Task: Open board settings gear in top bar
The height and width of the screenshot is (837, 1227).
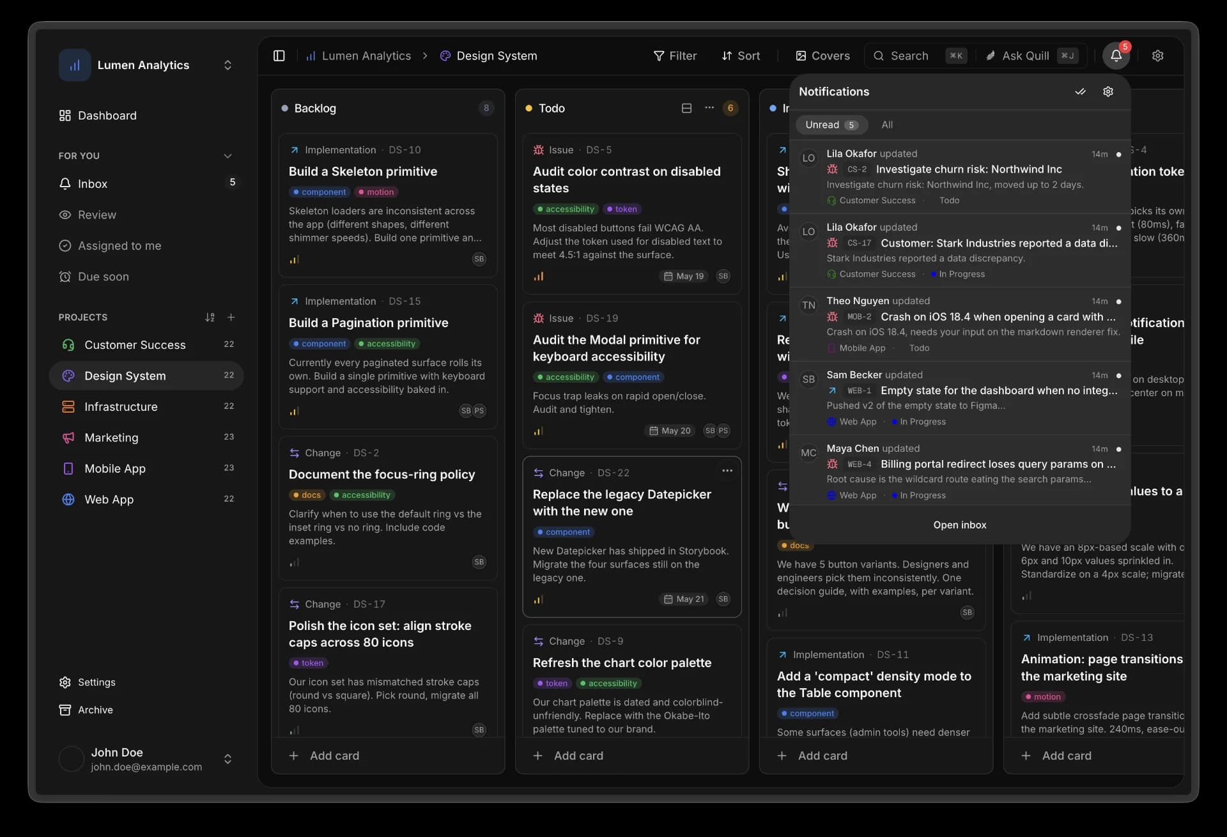Action: coord(1157,56)
